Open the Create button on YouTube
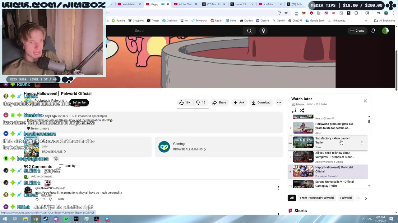The image size is (398, 223). (x=357, y=31)
